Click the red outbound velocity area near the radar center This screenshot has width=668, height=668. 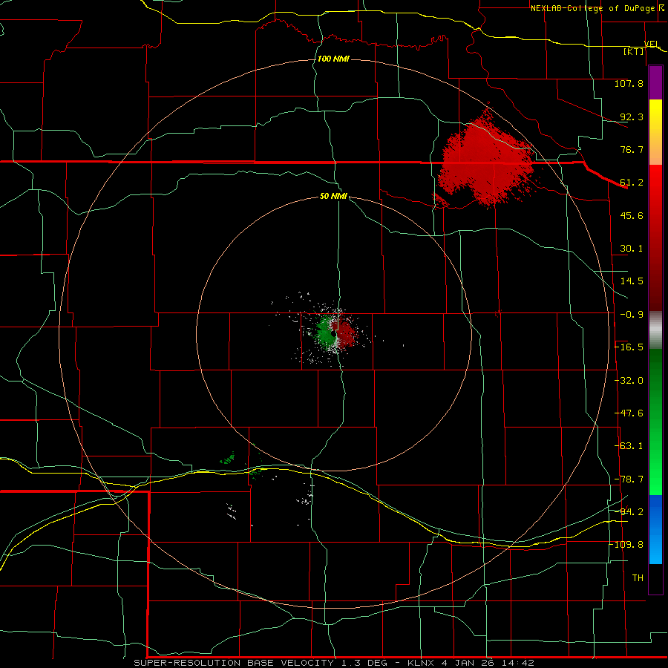tap(345, 333)
